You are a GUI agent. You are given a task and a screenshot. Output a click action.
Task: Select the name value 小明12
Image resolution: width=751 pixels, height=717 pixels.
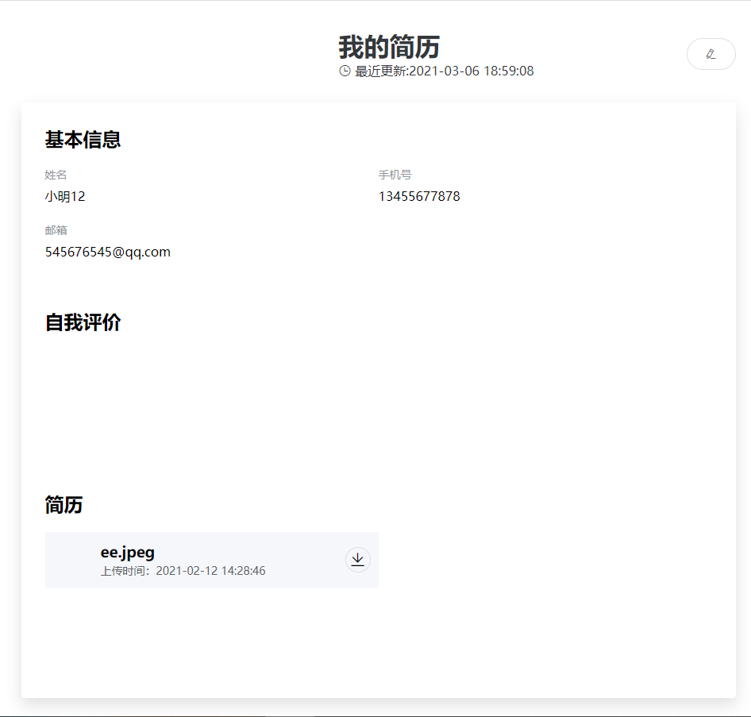click(x=65, y=196)
